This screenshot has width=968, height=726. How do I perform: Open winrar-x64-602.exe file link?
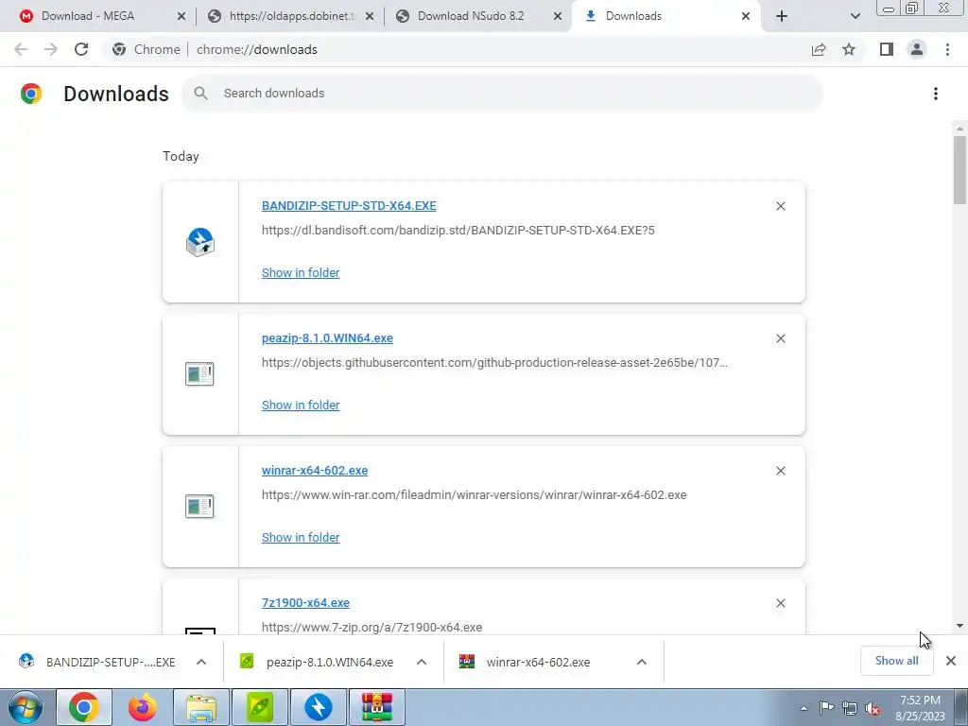(x=315, y=470)
